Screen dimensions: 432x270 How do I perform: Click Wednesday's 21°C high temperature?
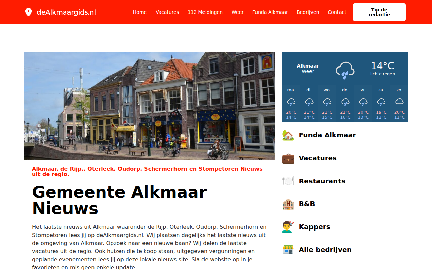pyautogui.click(x=327, y=112)
